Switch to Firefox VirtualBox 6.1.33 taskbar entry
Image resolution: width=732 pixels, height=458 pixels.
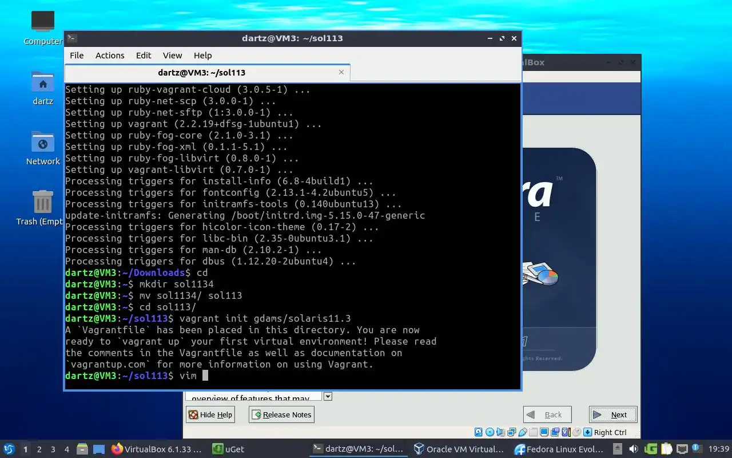tap(157, 449)
